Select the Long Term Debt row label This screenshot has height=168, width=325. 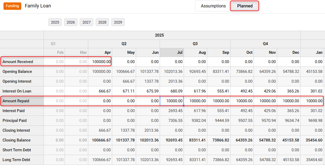point(22,160)
